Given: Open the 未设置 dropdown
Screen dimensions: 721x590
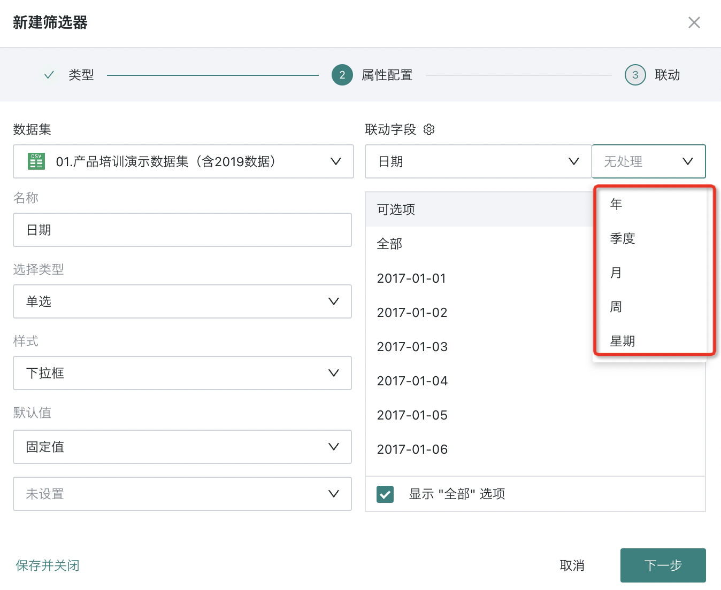Looking at the screenshot, I should click(182, 494).
